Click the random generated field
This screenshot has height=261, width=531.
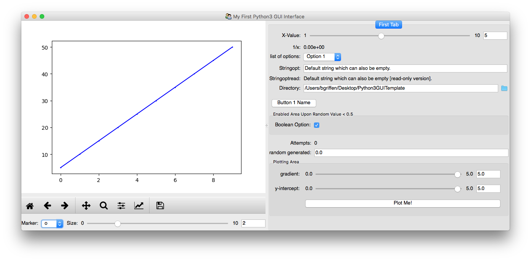point(411,153)
